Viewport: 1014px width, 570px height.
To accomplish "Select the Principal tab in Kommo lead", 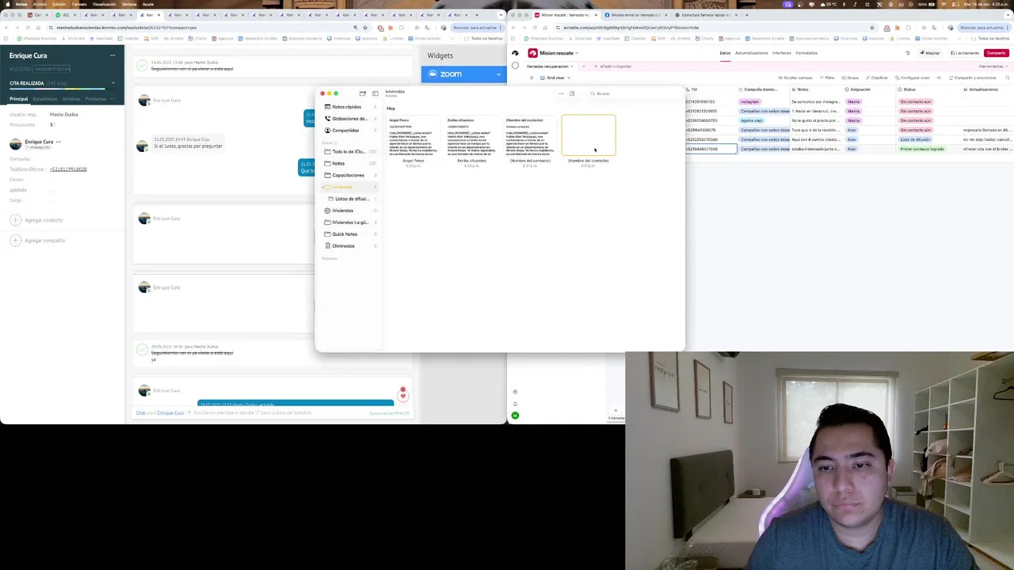I will point(18,99).
